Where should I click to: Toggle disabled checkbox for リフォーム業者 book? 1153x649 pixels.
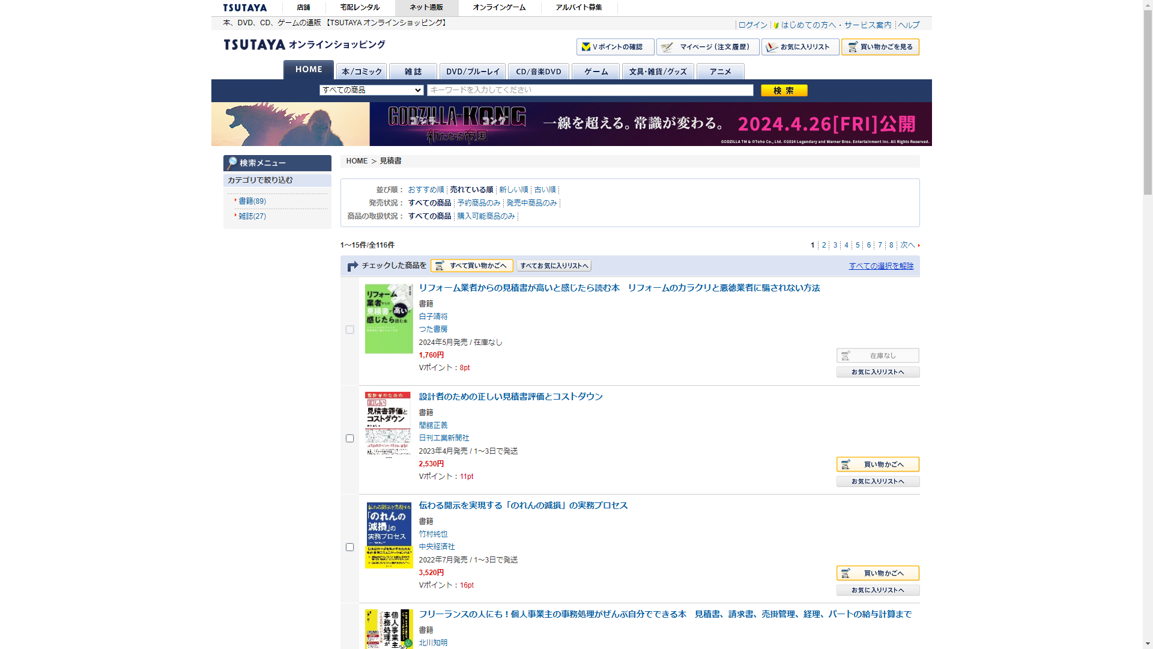[x=350, y=330]
